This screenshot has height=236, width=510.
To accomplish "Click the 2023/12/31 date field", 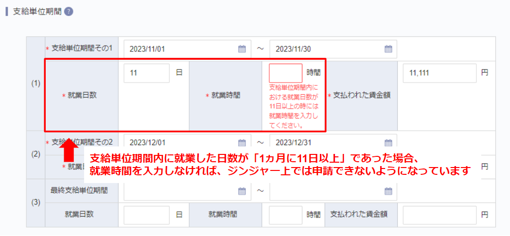I will tap(326, 142).
